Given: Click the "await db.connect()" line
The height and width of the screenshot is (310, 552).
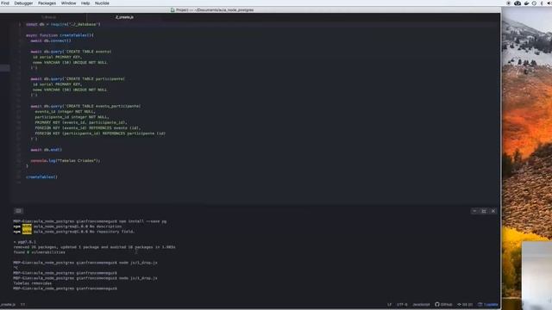Looking at the screenshot, I should pyautogui.click(x=51, y=40).
